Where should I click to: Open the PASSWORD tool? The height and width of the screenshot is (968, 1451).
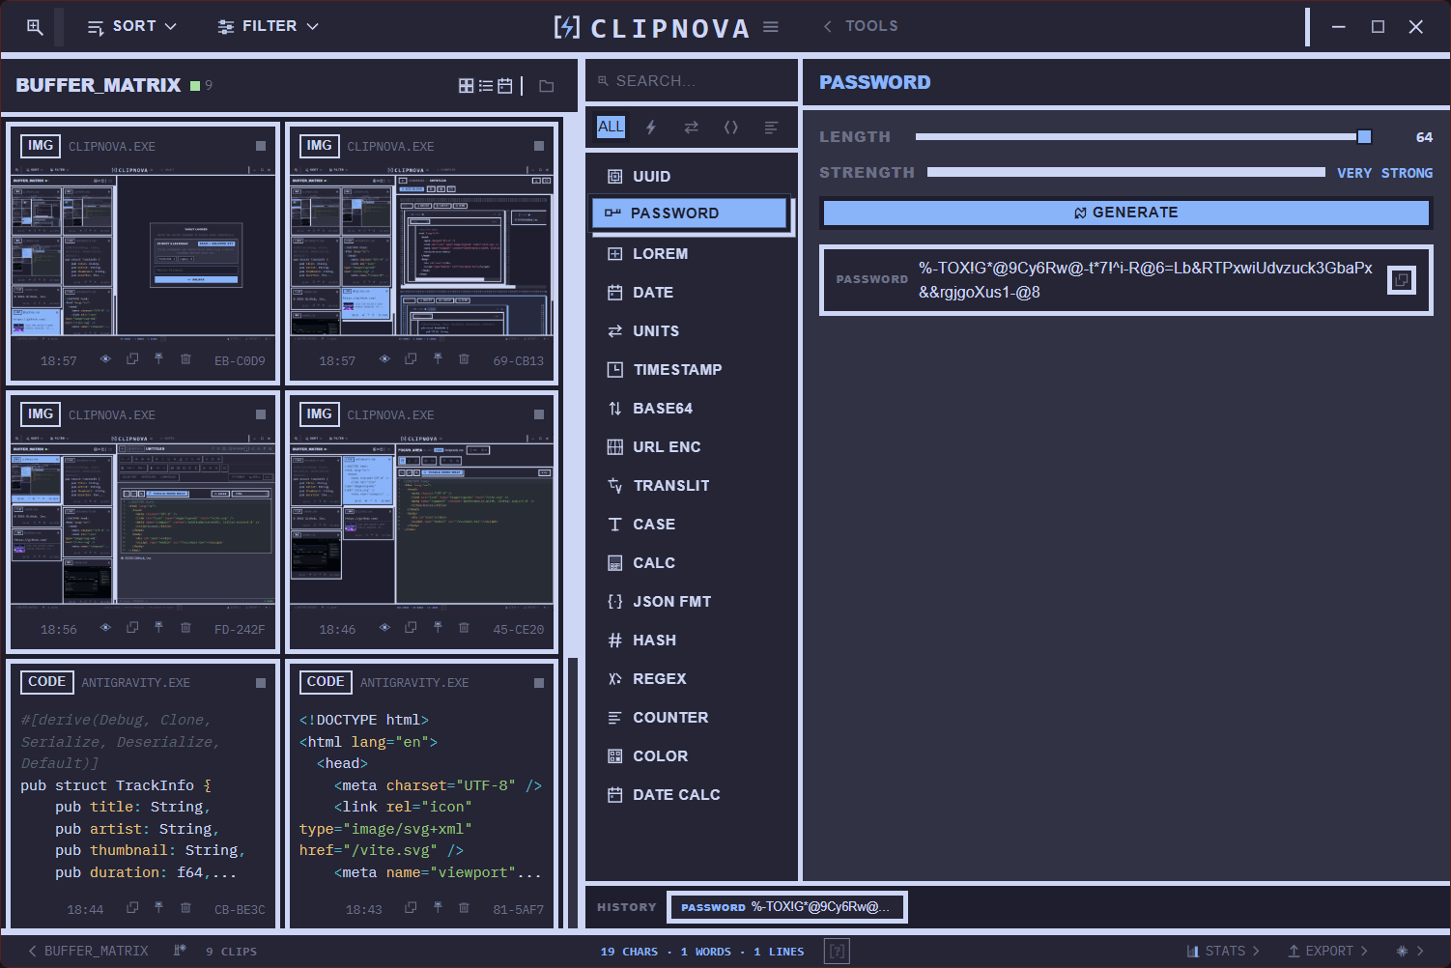point(690,214)
